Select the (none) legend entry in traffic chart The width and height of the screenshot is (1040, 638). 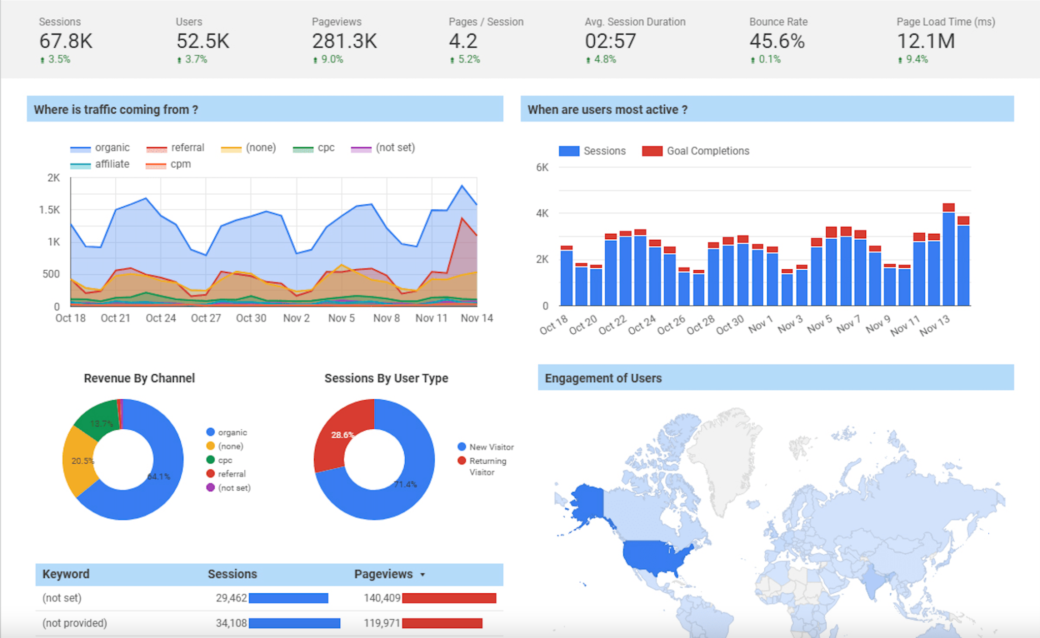pos(249,148)
